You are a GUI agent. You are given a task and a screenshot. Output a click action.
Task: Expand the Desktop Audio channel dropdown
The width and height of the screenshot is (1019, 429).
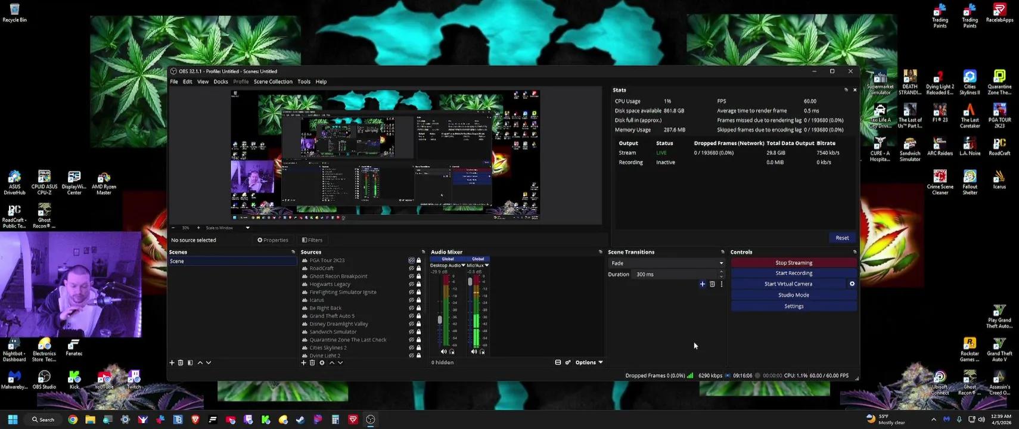[464, 265]
